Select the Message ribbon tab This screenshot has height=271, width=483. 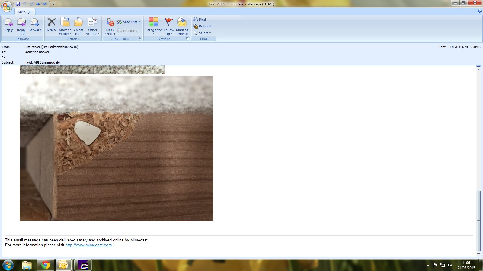[24, 12]
